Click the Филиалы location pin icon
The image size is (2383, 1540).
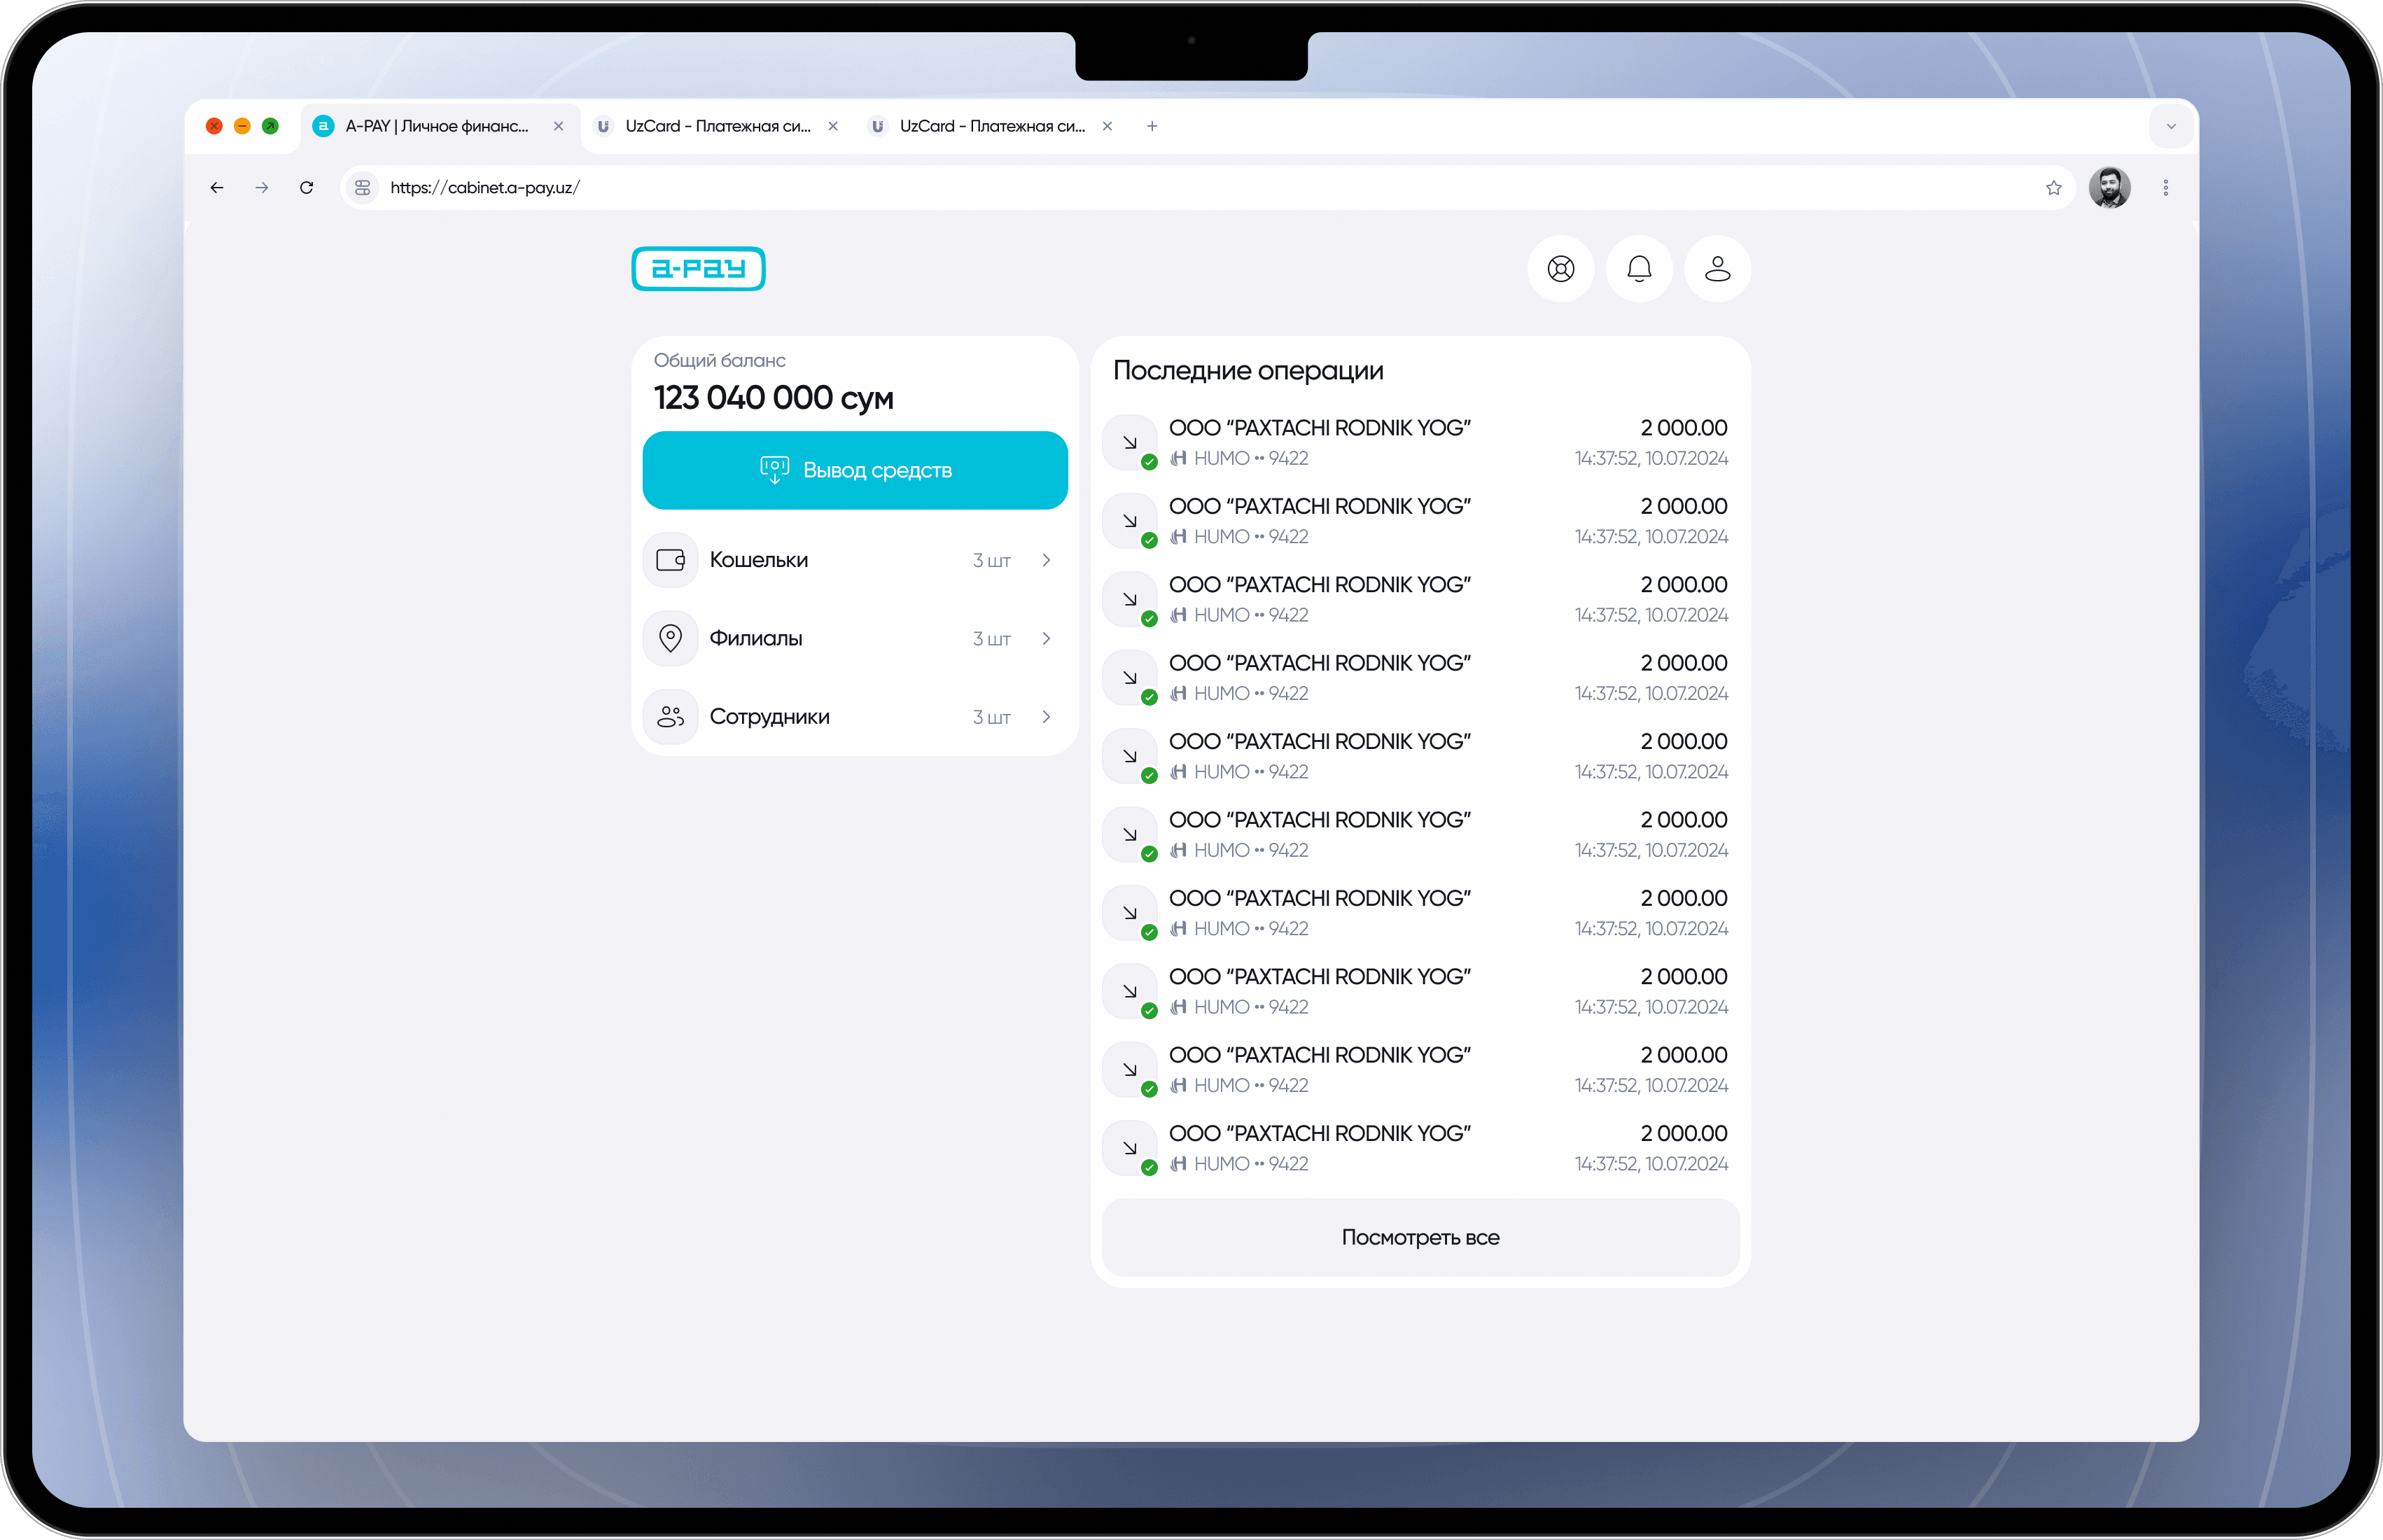coord(670,638)
